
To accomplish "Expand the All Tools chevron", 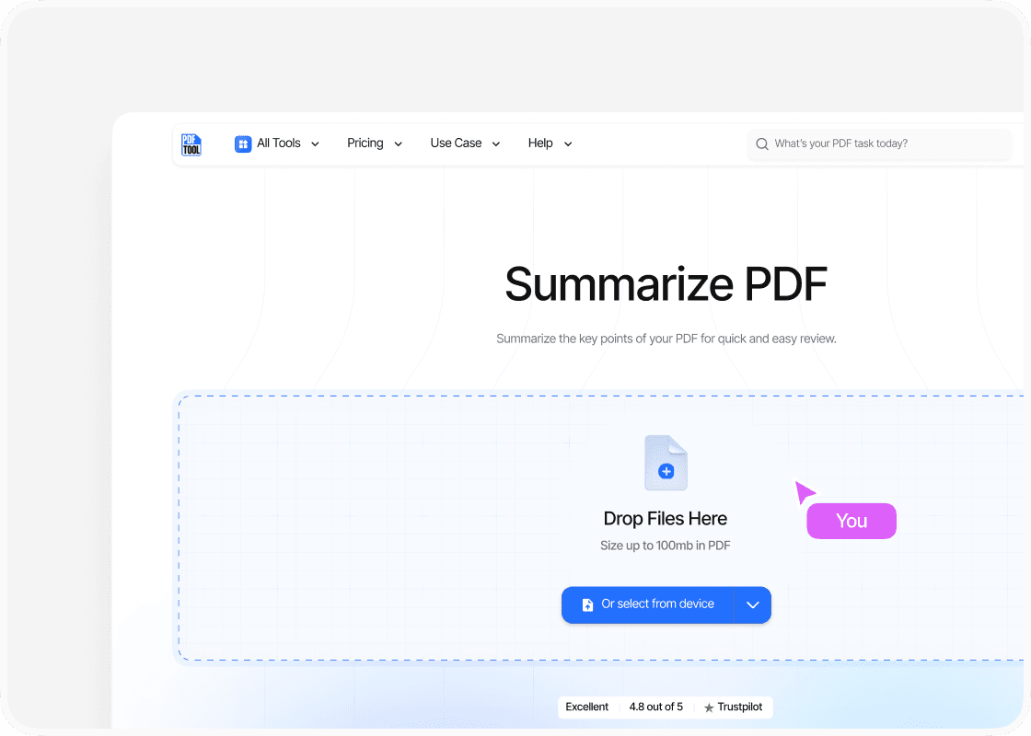I will pos(315,144).
